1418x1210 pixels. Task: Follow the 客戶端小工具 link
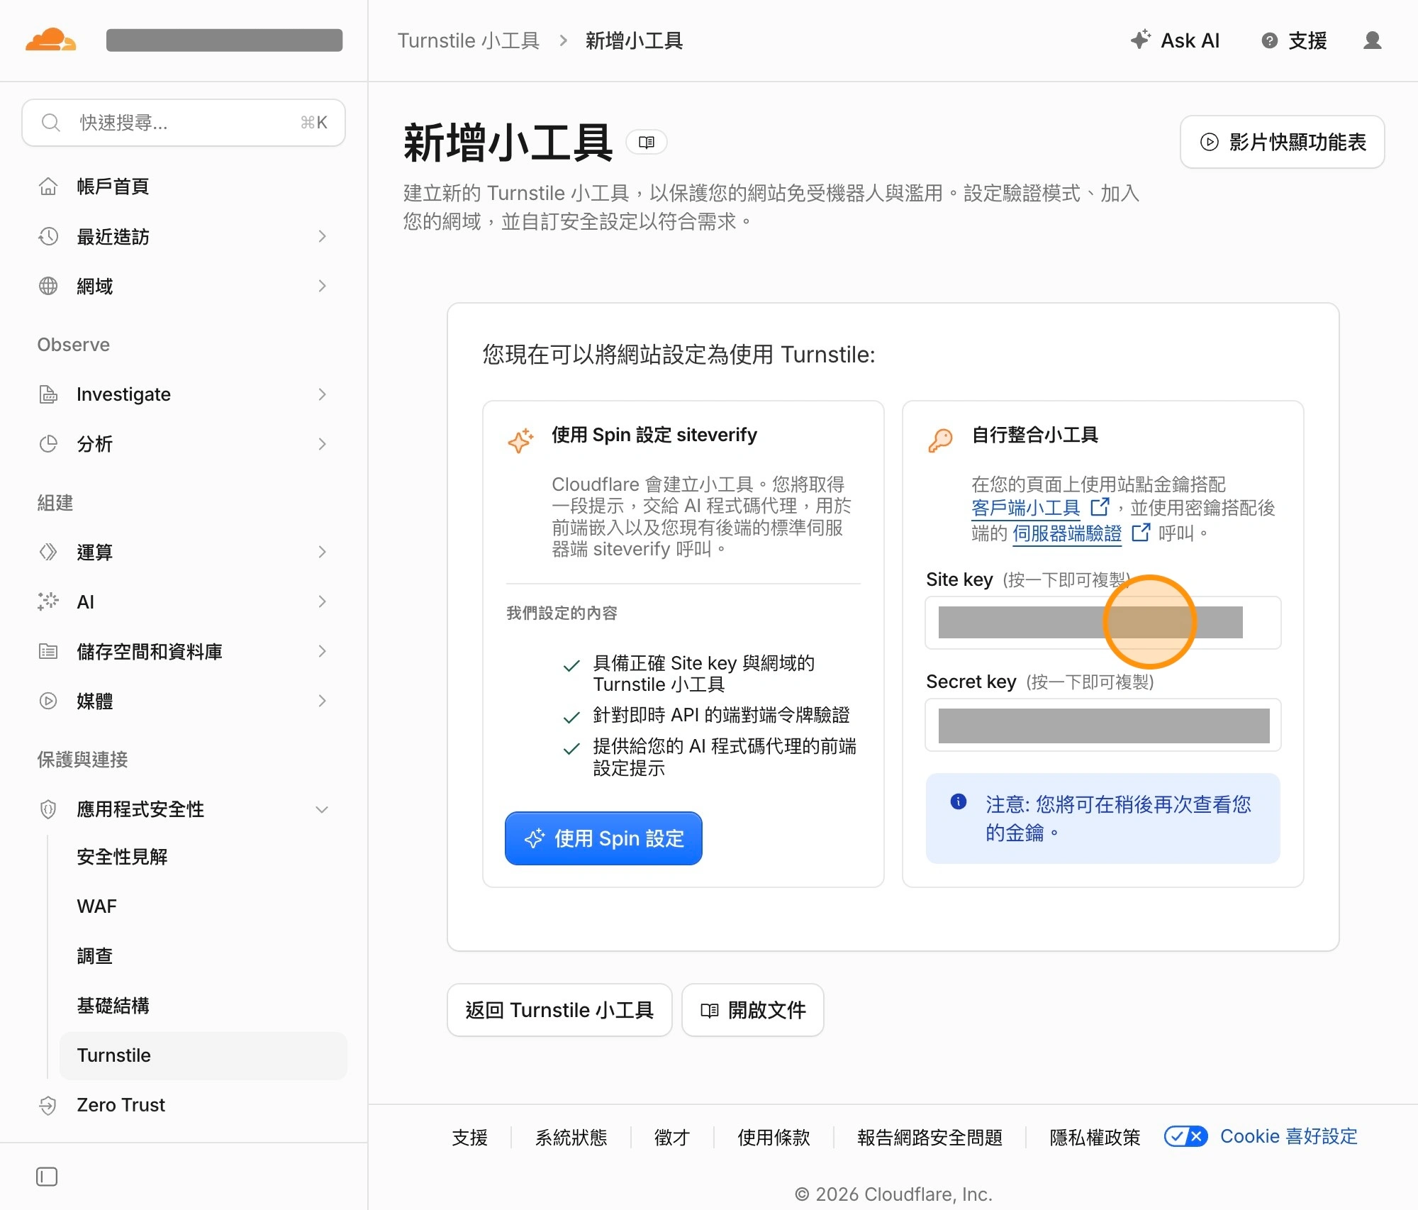1025,508
